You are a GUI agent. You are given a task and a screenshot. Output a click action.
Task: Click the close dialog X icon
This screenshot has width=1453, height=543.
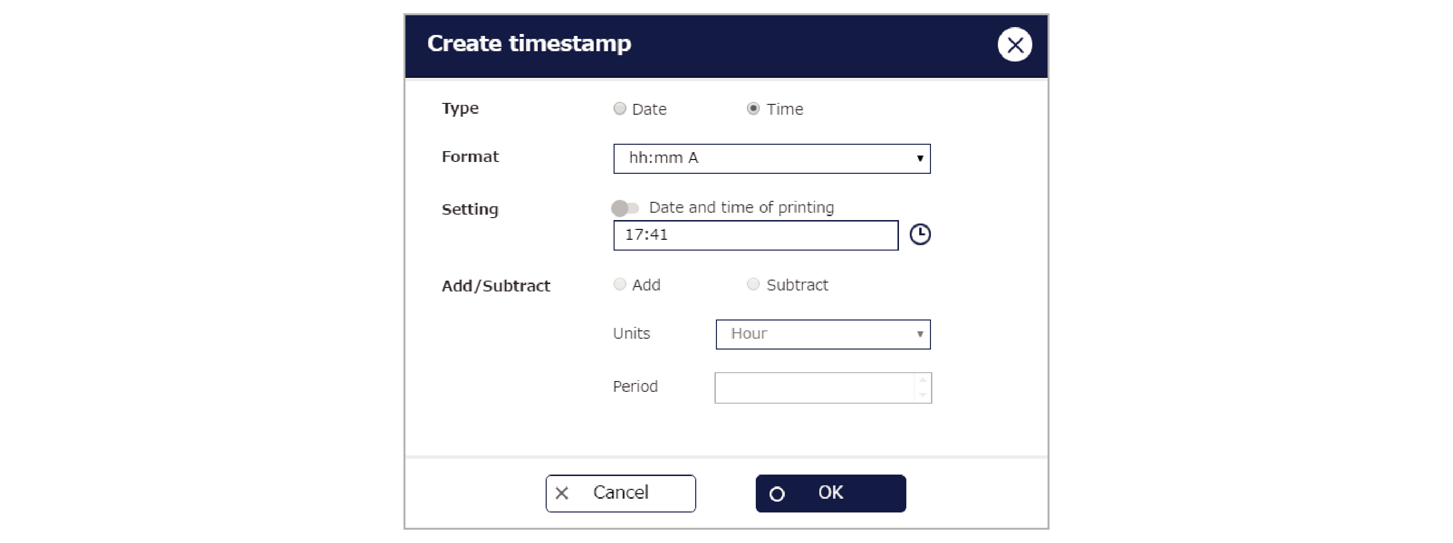pyautogui.click(x=1014, y=43)
